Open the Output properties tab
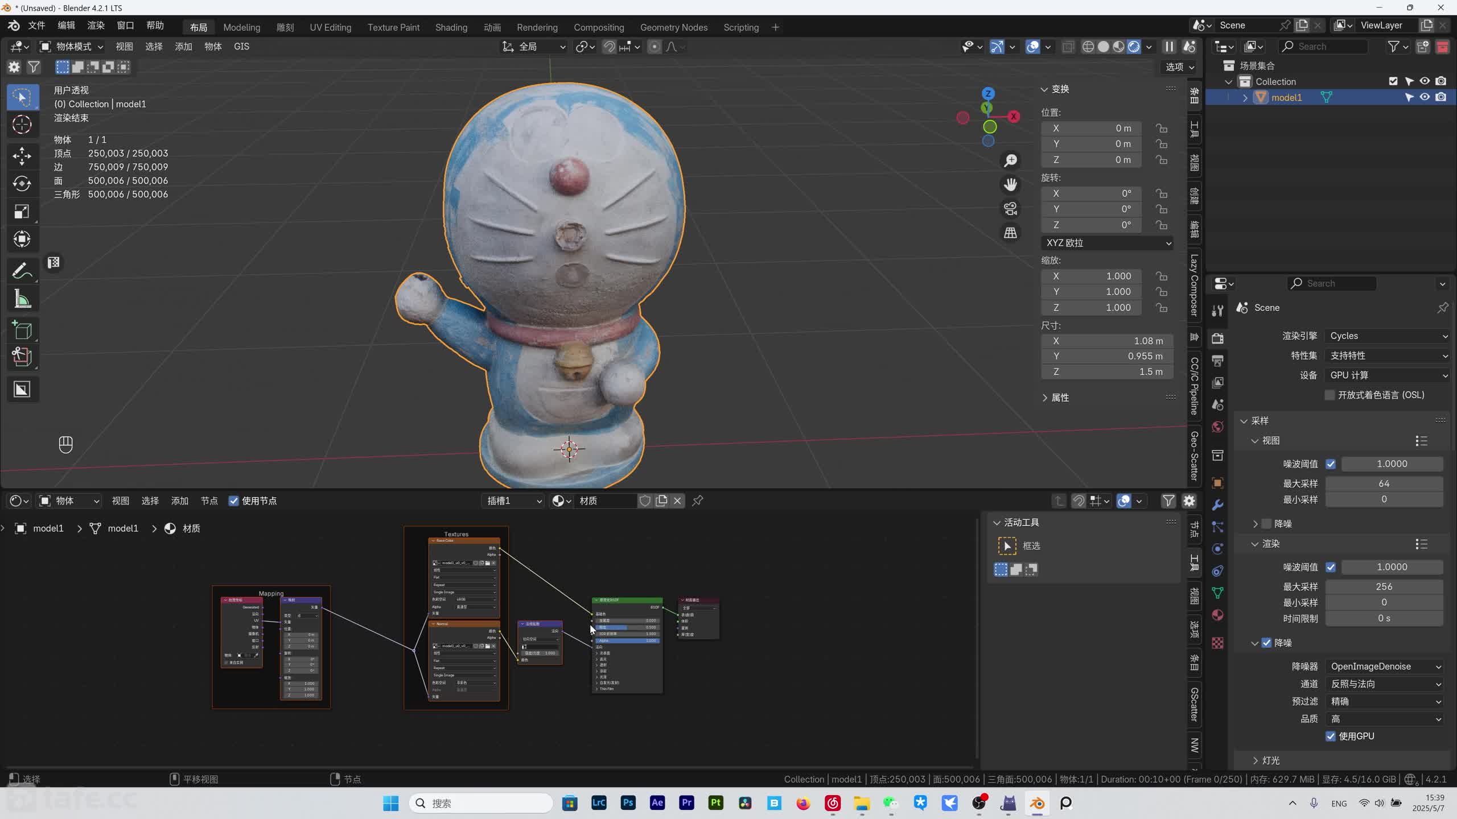This screenshot has width=1457, height=819. pos(1218,361)
